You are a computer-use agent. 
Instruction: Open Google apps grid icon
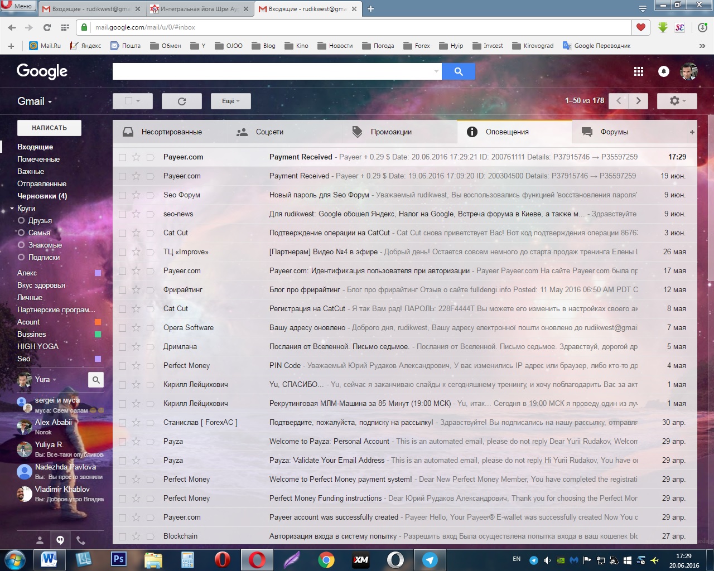click(x=639, y=71)
